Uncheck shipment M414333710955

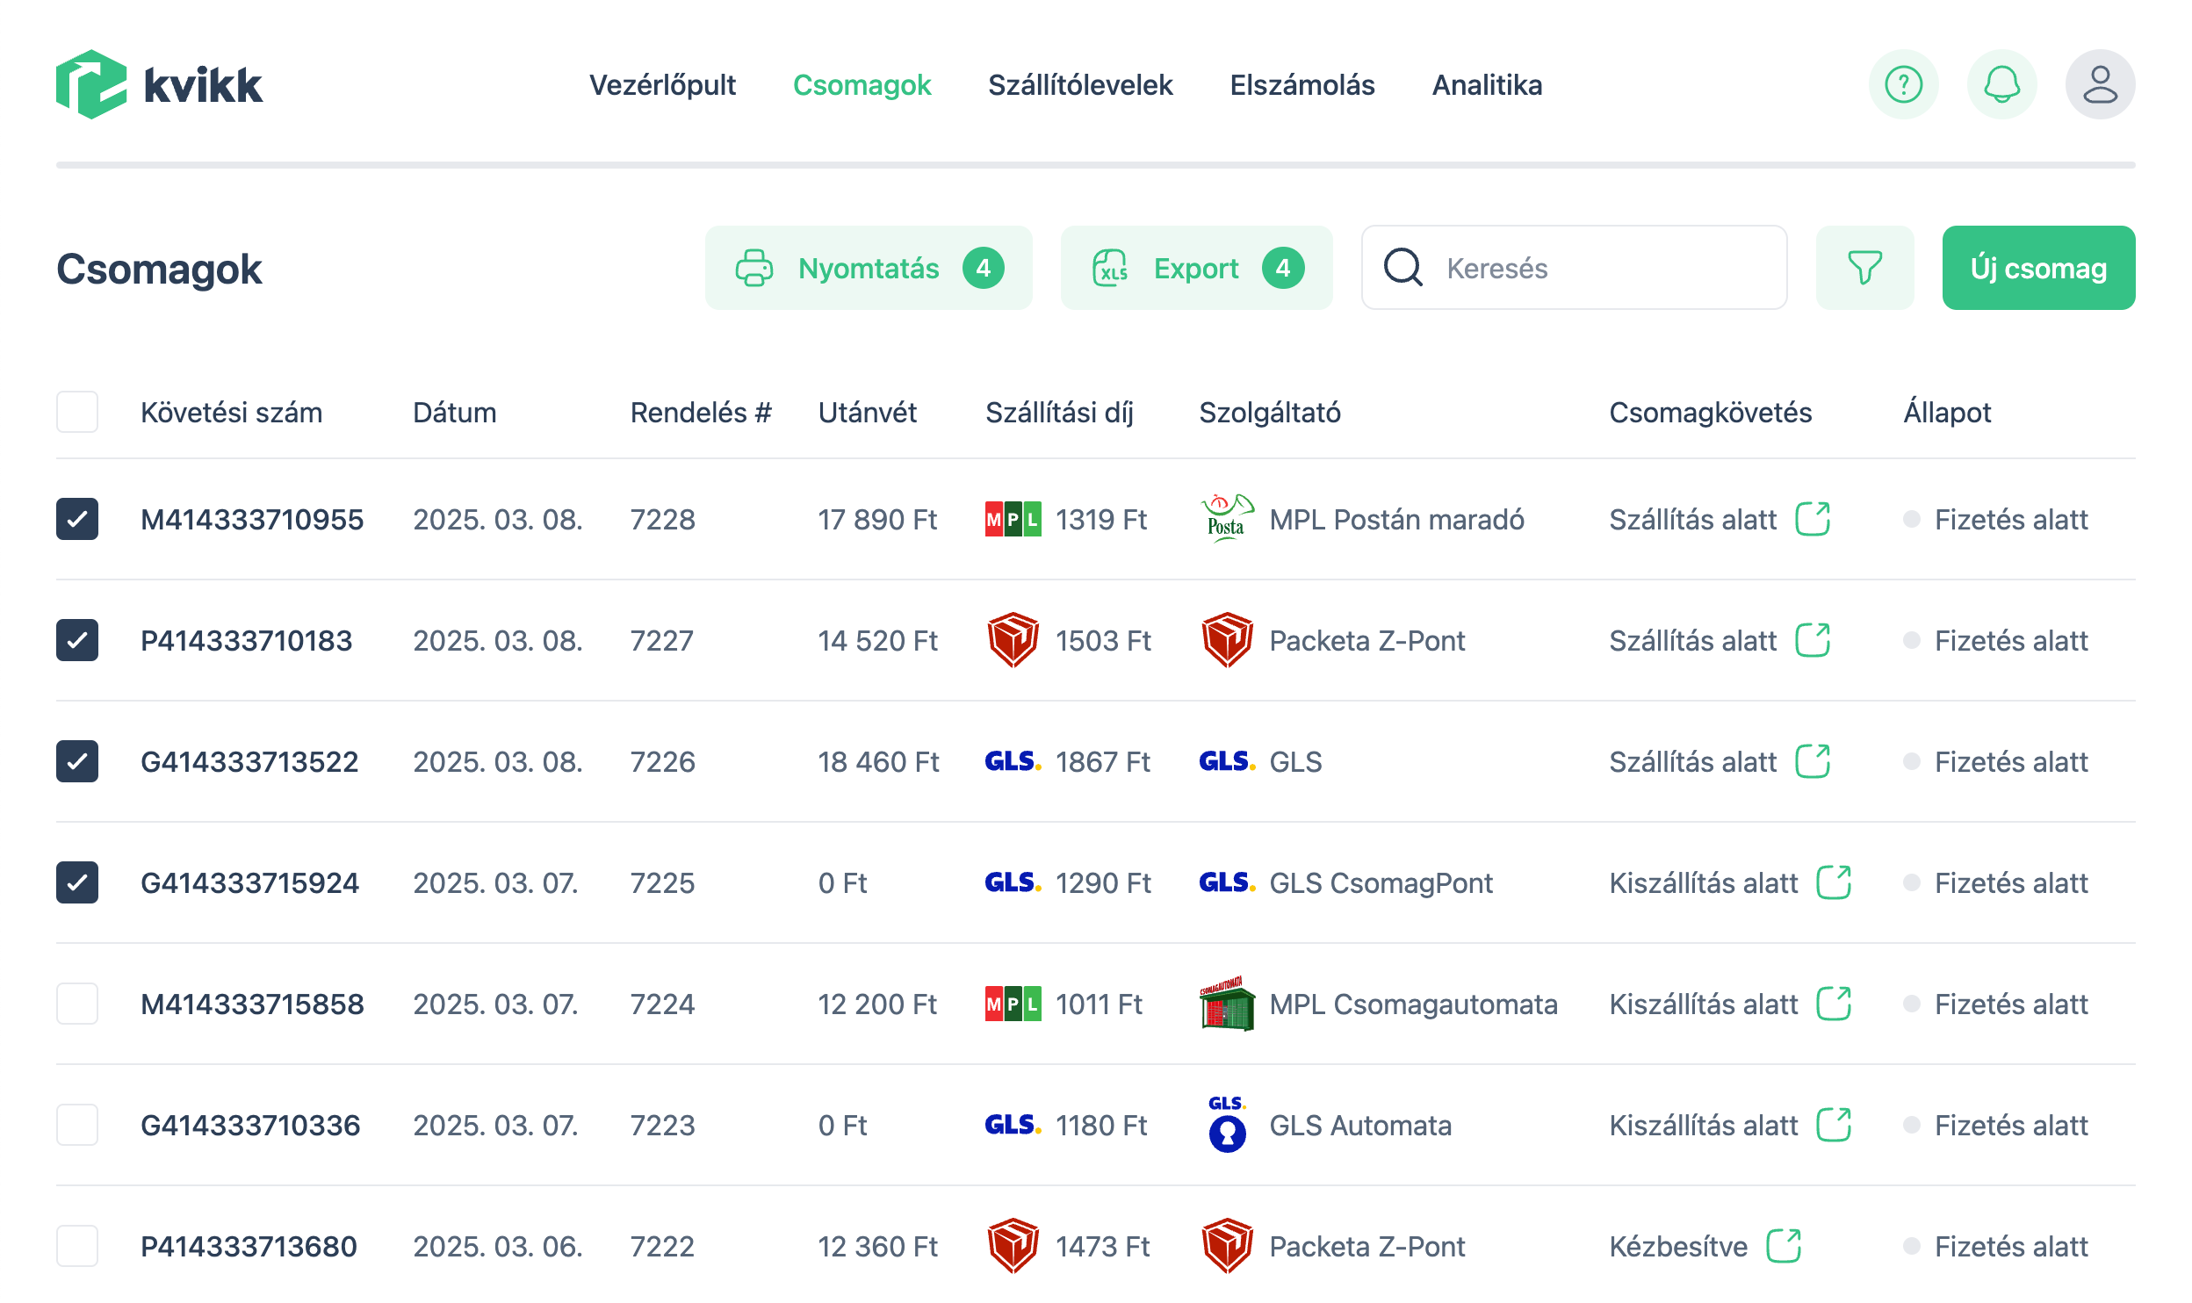(x=77, y=519)
